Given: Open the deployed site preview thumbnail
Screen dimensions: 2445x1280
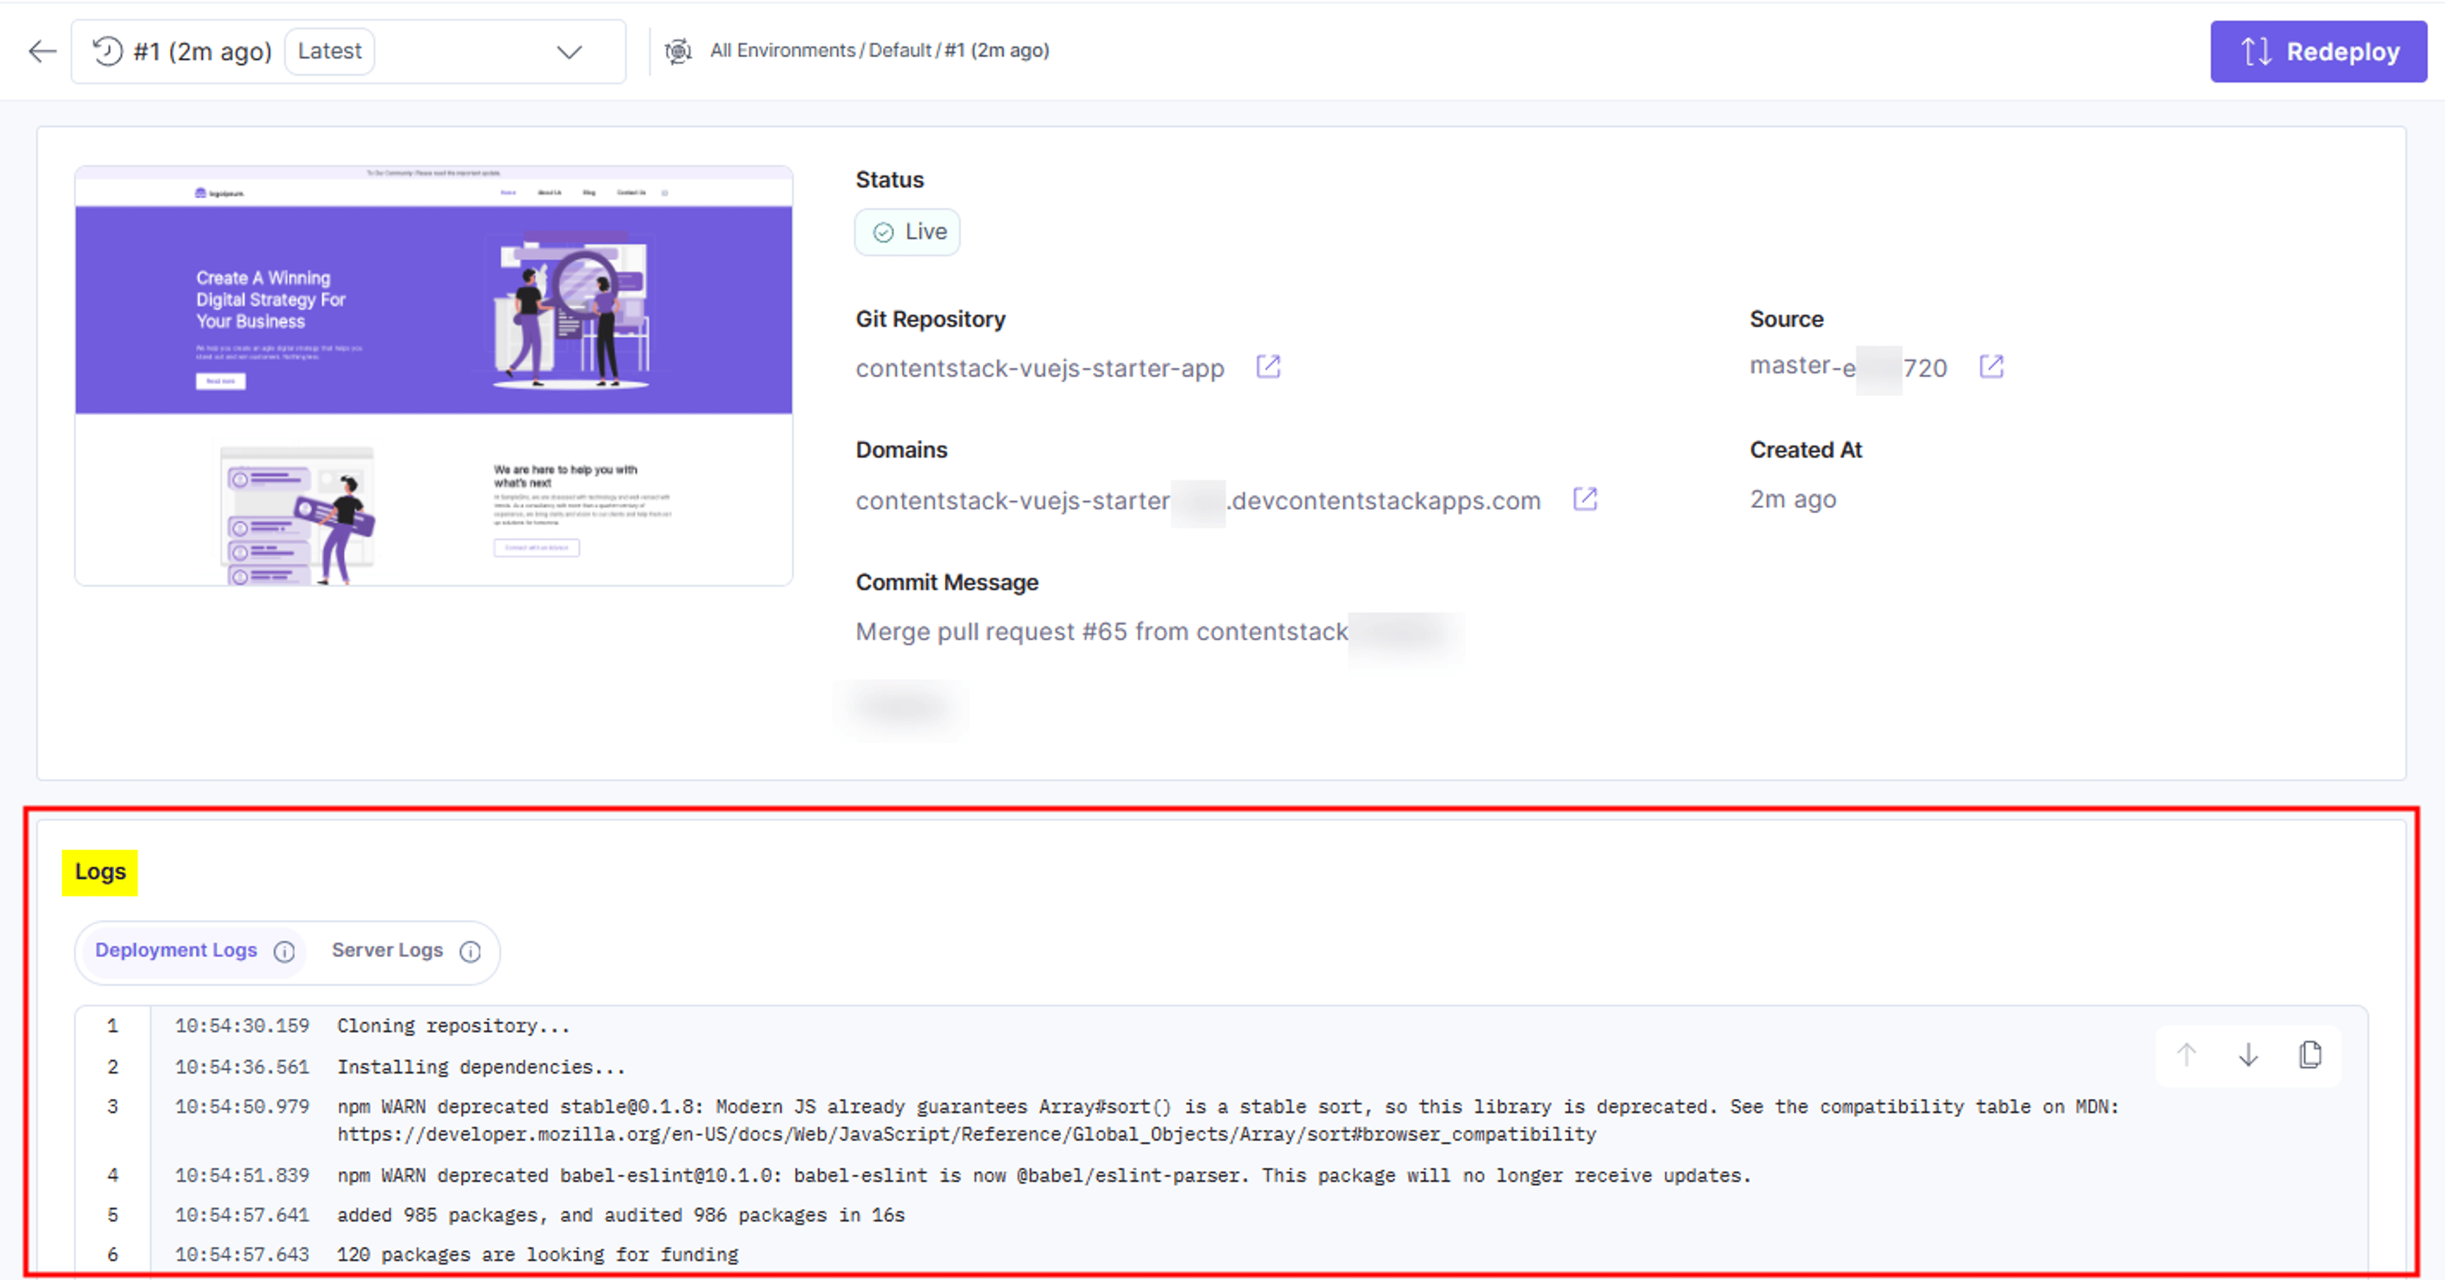Looking at the screenshot, I should [434, 376].
